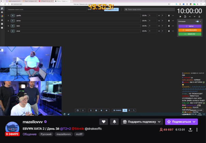Screen dimensions: 206x143
Task: Edit the amount field on the 'дрейк' row
Action: tap(152, 15)
